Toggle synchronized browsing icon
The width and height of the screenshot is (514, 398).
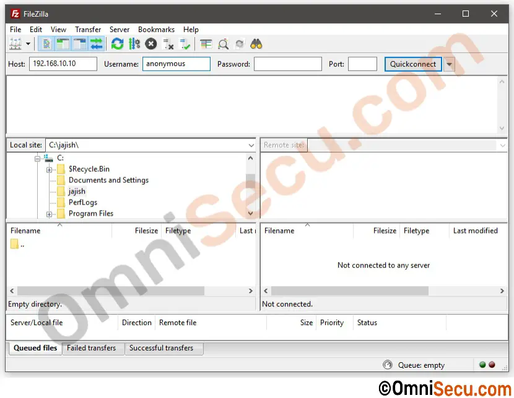(x=240, y=44)
